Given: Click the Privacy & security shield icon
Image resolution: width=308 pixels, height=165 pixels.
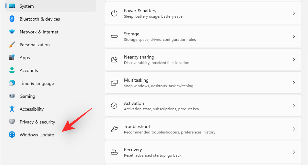Looking at the screenshot, I should click(x=12, y=122).
